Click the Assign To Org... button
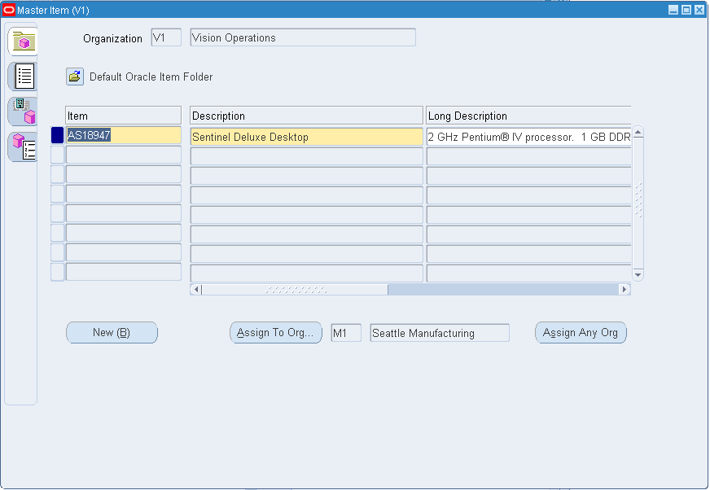710x490 pixels. pyautogui.click(x=276, y=332)
